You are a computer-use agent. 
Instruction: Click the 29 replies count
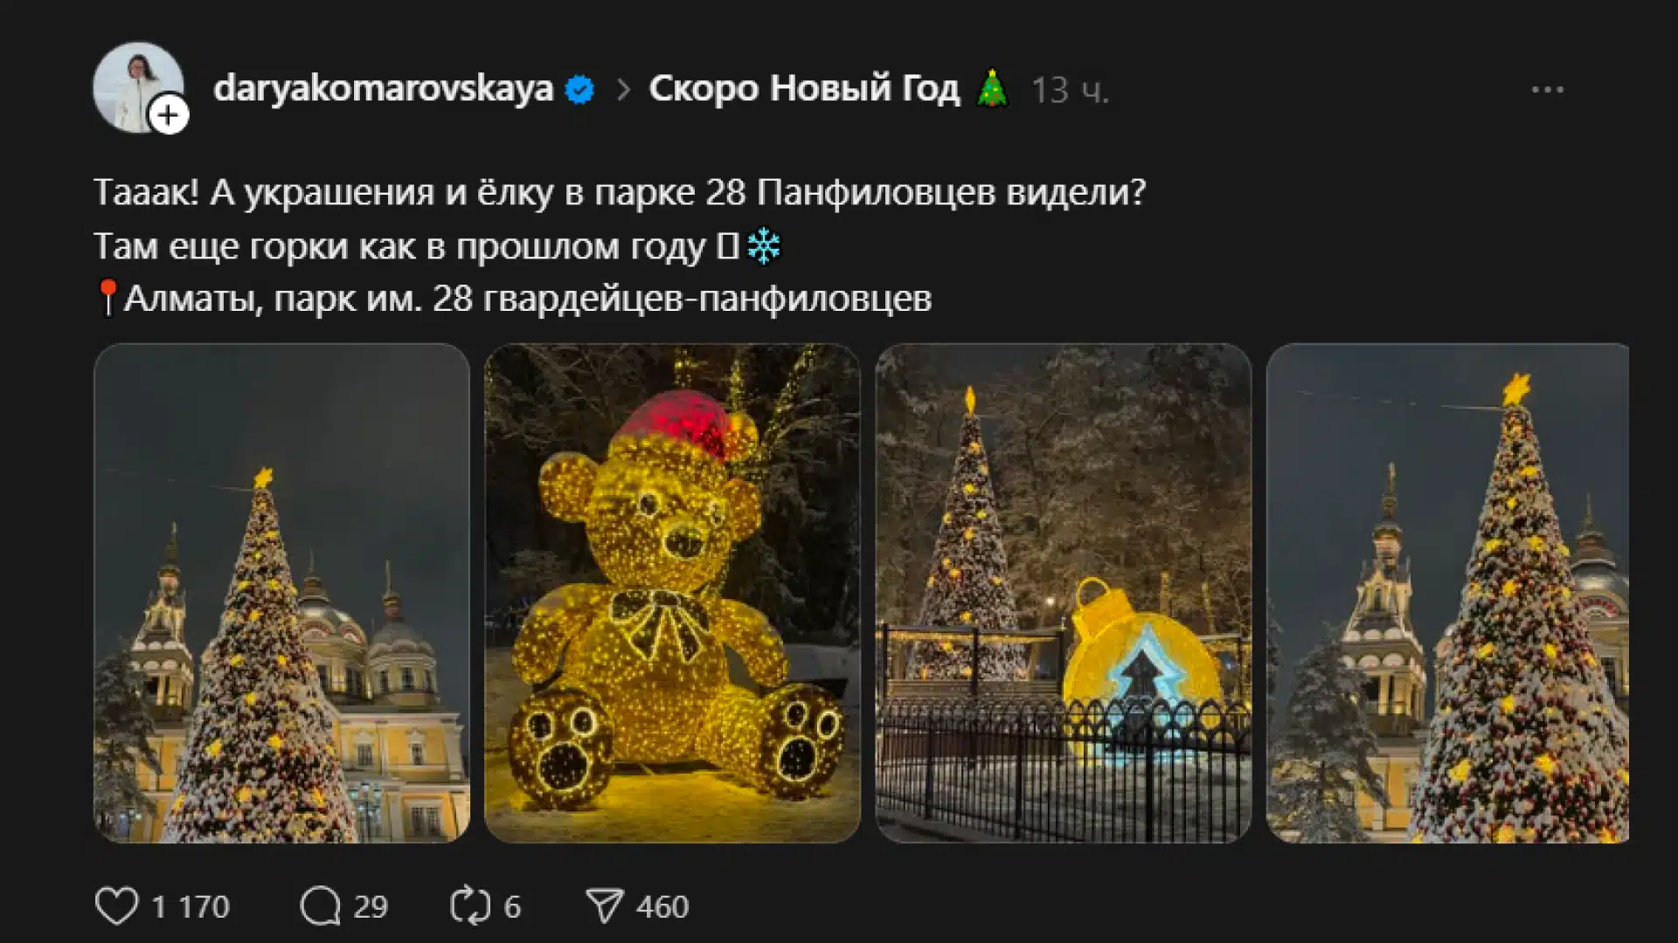click(x=371, y=907)
